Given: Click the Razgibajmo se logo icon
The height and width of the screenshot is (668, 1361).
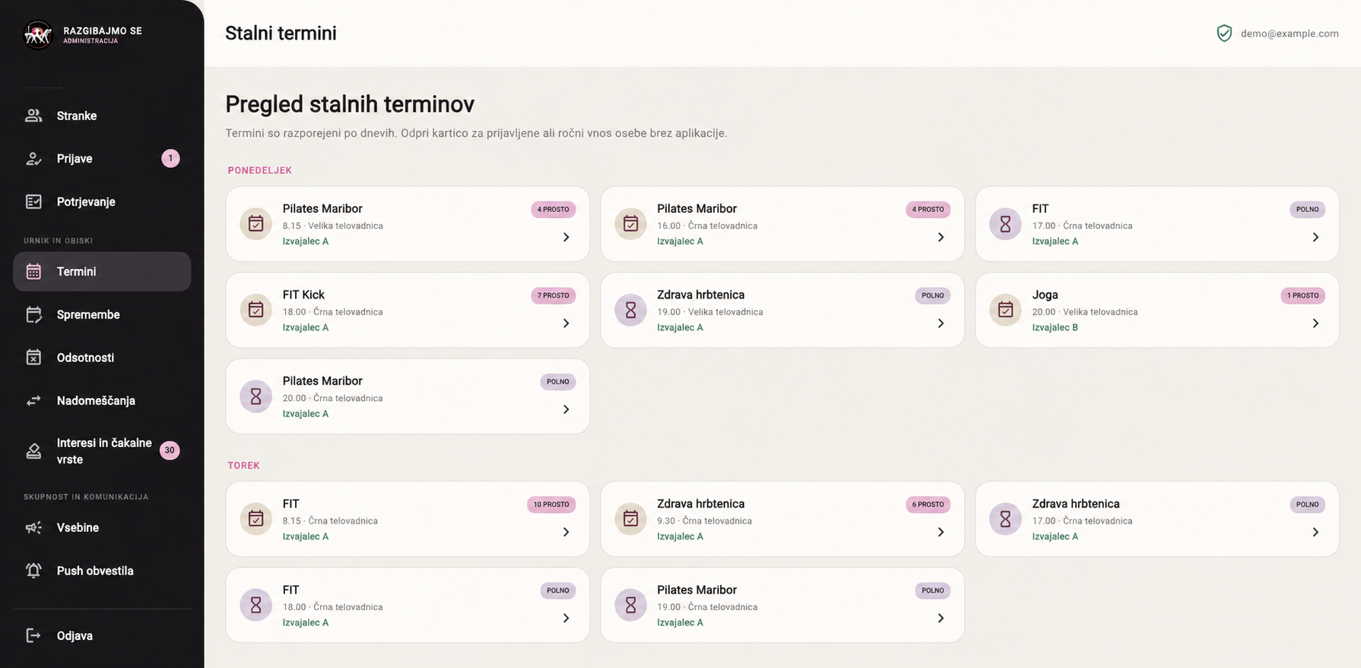Looking at the screenshot, I should click(38, 34).
